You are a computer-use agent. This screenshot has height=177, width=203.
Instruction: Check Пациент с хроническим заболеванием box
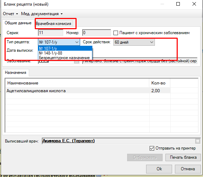116,33
